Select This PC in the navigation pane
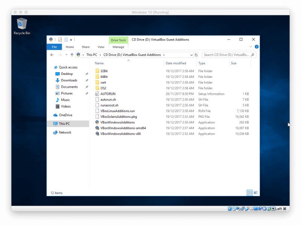 click(68, 124)
